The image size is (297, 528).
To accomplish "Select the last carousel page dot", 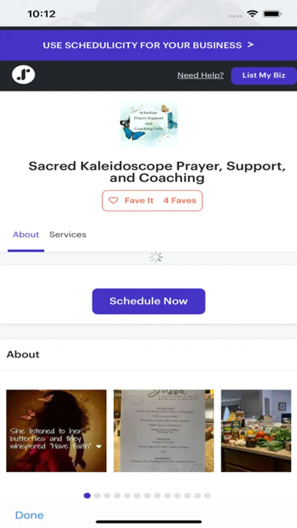I will (x=207, y=496).
